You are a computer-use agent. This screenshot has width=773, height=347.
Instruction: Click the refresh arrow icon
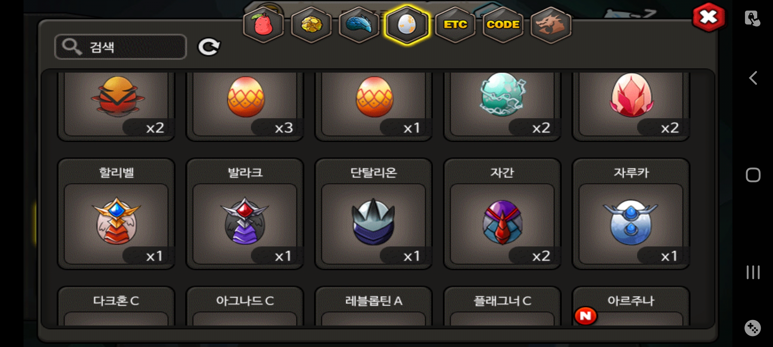coord(209,47)
